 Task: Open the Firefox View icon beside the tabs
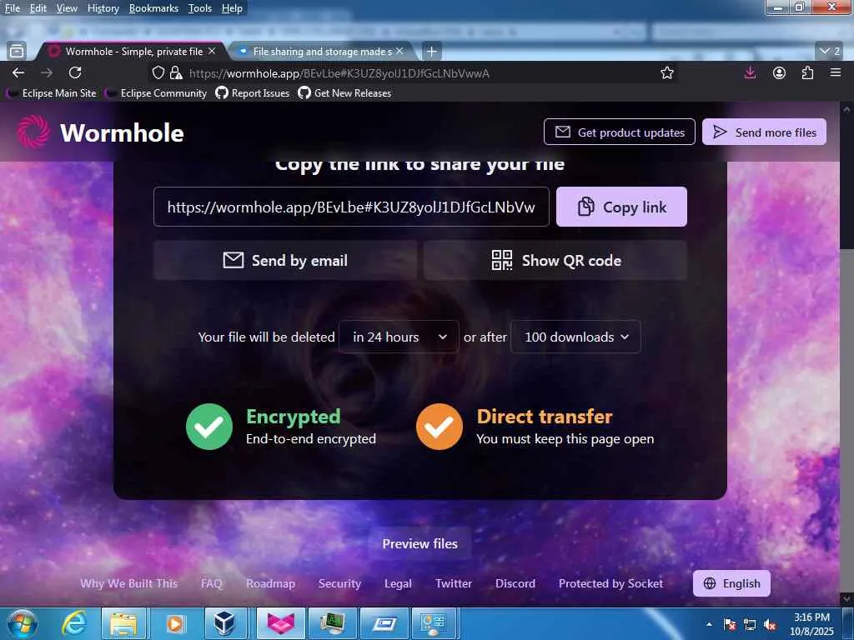click(17, 51)
